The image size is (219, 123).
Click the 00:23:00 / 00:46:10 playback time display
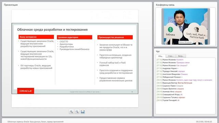tap(204, 122)
